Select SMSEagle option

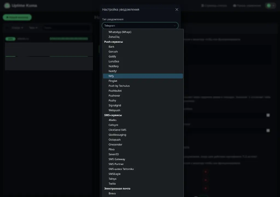(x=143, y=174)
